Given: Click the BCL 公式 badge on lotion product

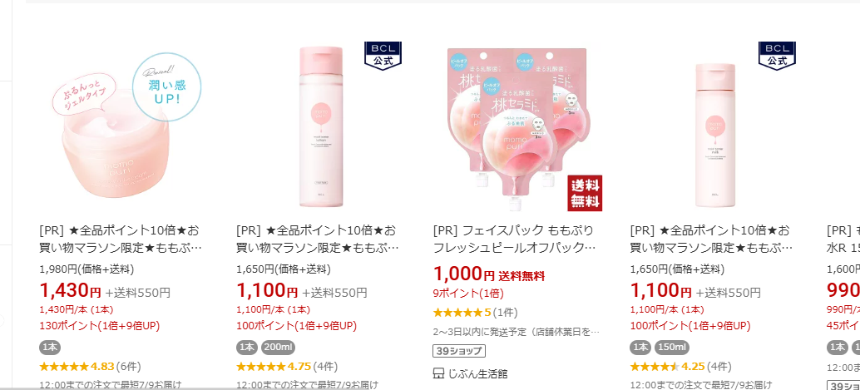Looking at the screenshot, I should [383, 56].
